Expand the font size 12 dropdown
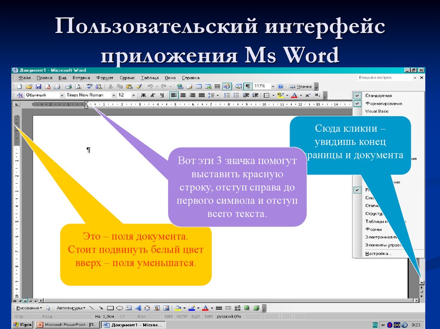Viewport: 440px width, 329px height. pyautogui.click(x=133, y=95)
